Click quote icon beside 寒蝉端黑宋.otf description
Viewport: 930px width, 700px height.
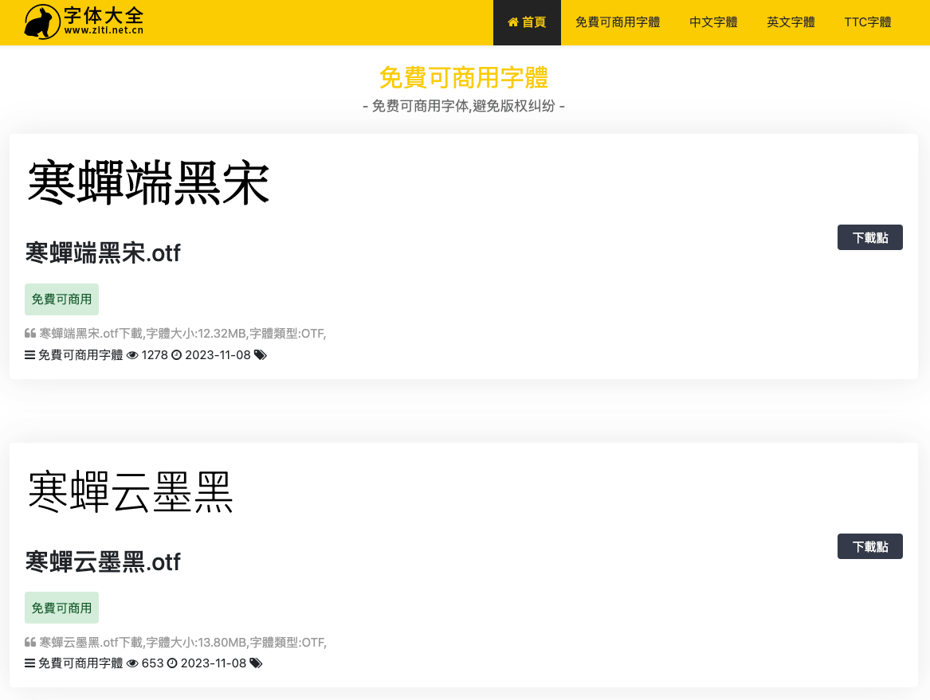pyautogui.click(x=30, y=334)
